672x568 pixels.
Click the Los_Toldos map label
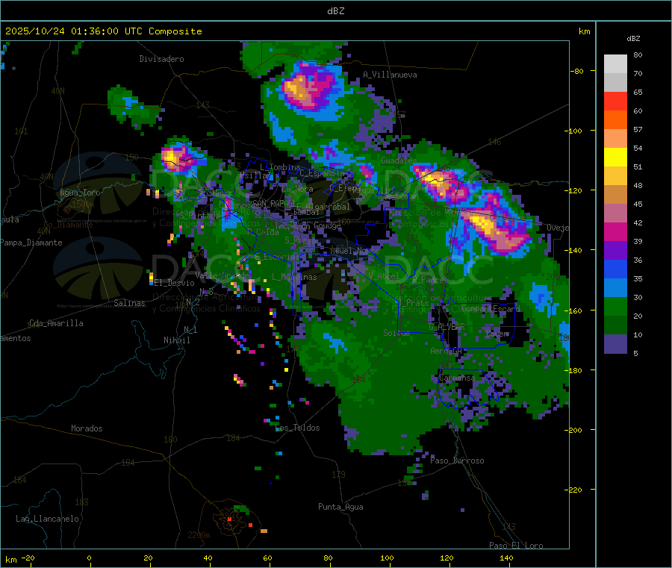[x=297, y=428]
